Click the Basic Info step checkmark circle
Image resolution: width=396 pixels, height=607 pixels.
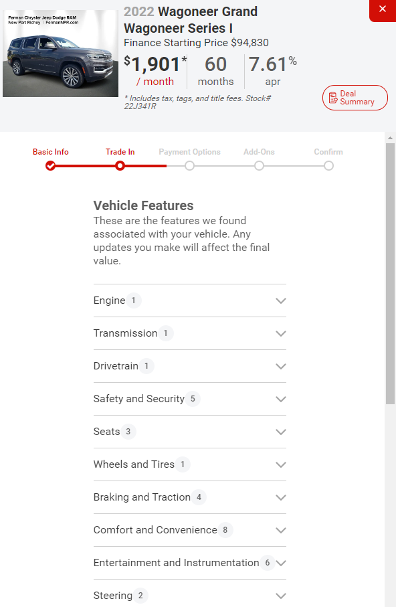pos(50,166)
